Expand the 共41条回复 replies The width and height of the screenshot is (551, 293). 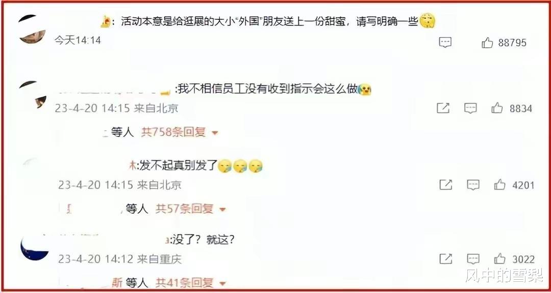pyautogui.click(x=191, y=282)
